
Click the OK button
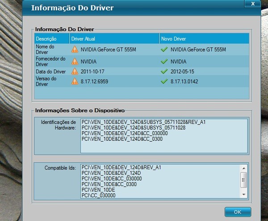click(238, 212)
